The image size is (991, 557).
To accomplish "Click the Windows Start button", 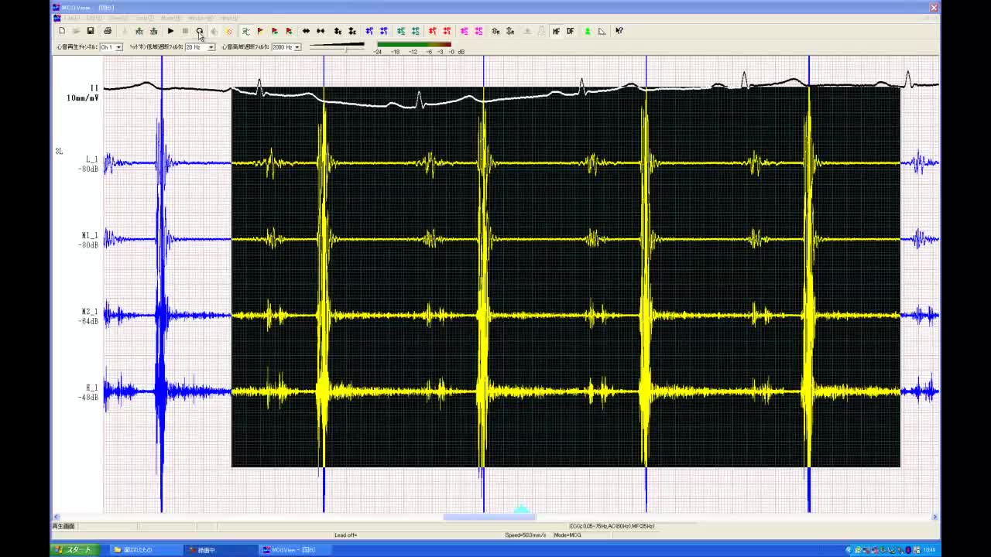I will pos(73,550).
